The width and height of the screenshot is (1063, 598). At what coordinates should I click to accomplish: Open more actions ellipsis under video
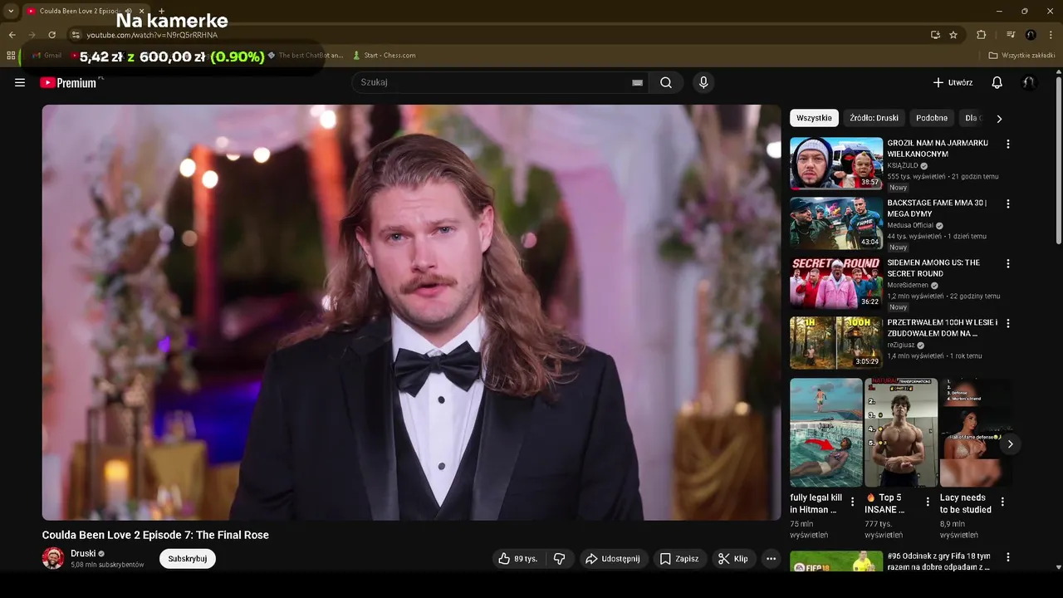tap(771, 559)
